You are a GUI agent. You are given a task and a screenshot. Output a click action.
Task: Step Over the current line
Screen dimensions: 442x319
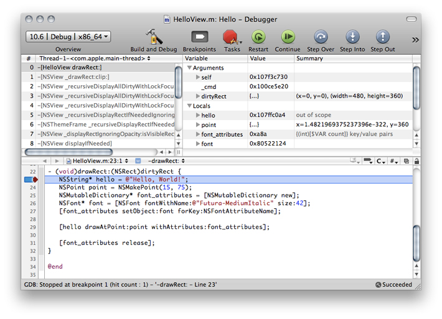[321, 37]
